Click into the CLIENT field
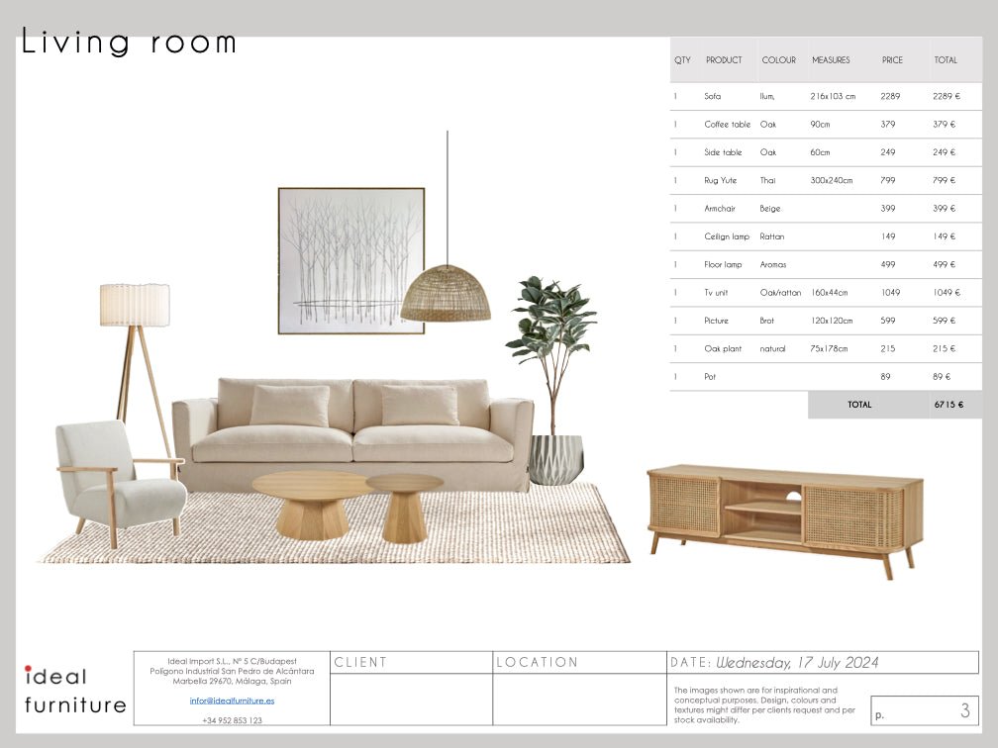 [411, 700]
